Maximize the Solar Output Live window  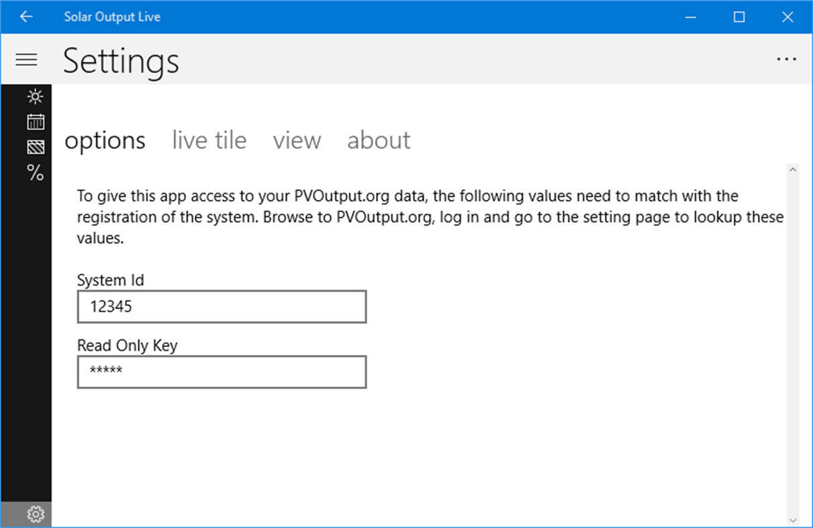(x=739, y=17)
